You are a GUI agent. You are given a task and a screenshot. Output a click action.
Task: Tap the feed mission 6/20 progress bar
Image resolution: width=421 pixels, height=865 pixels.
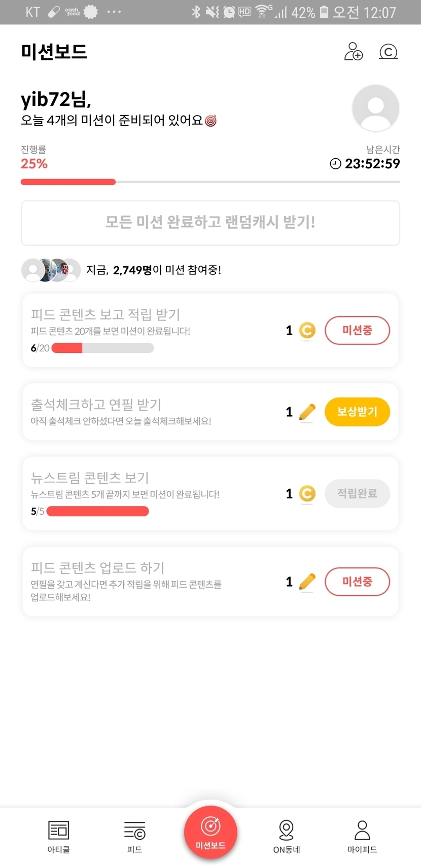click(102, 348)
